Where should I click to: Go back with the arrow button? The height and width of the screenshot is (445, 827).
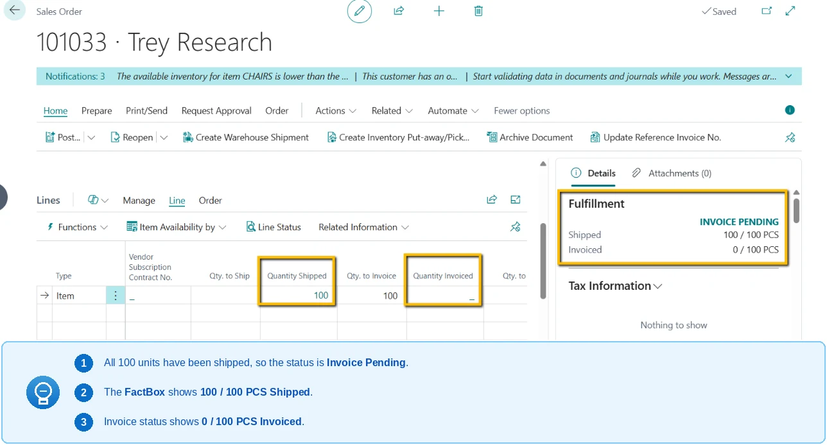[14, 10]
